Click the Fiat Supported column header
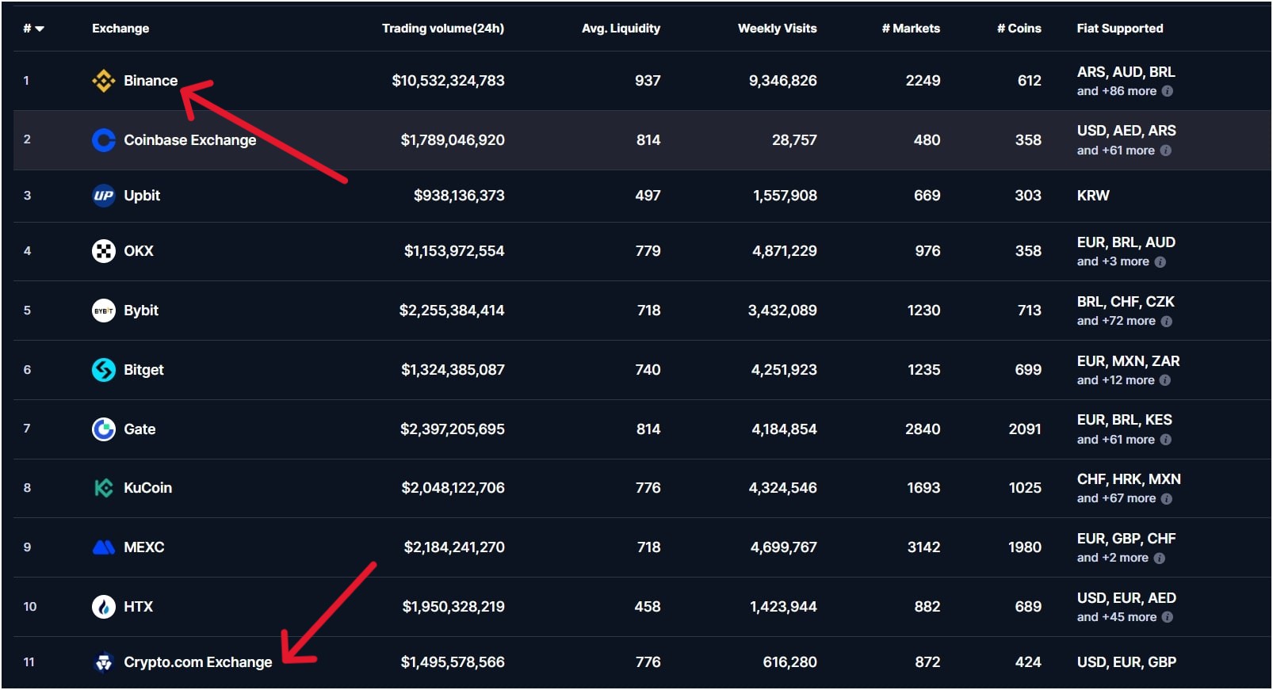 (x=1120, y=29)
